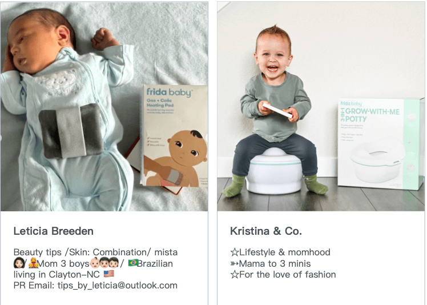The width and height of the screenshot is (427, 305).
Task: Click the white potty under the toddler
Action: click(x=273, y=171)
